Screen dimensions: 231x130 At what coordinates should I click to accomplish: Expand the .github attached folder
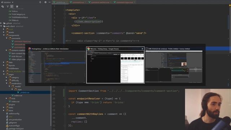(1, 23)
